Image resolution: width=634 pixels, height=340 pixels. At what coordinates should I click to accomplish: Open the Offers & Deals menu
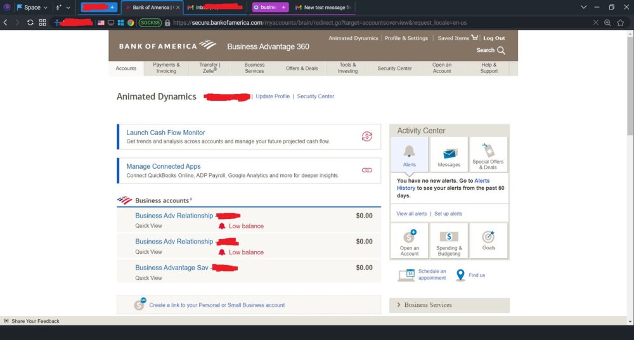click(302, 69)
